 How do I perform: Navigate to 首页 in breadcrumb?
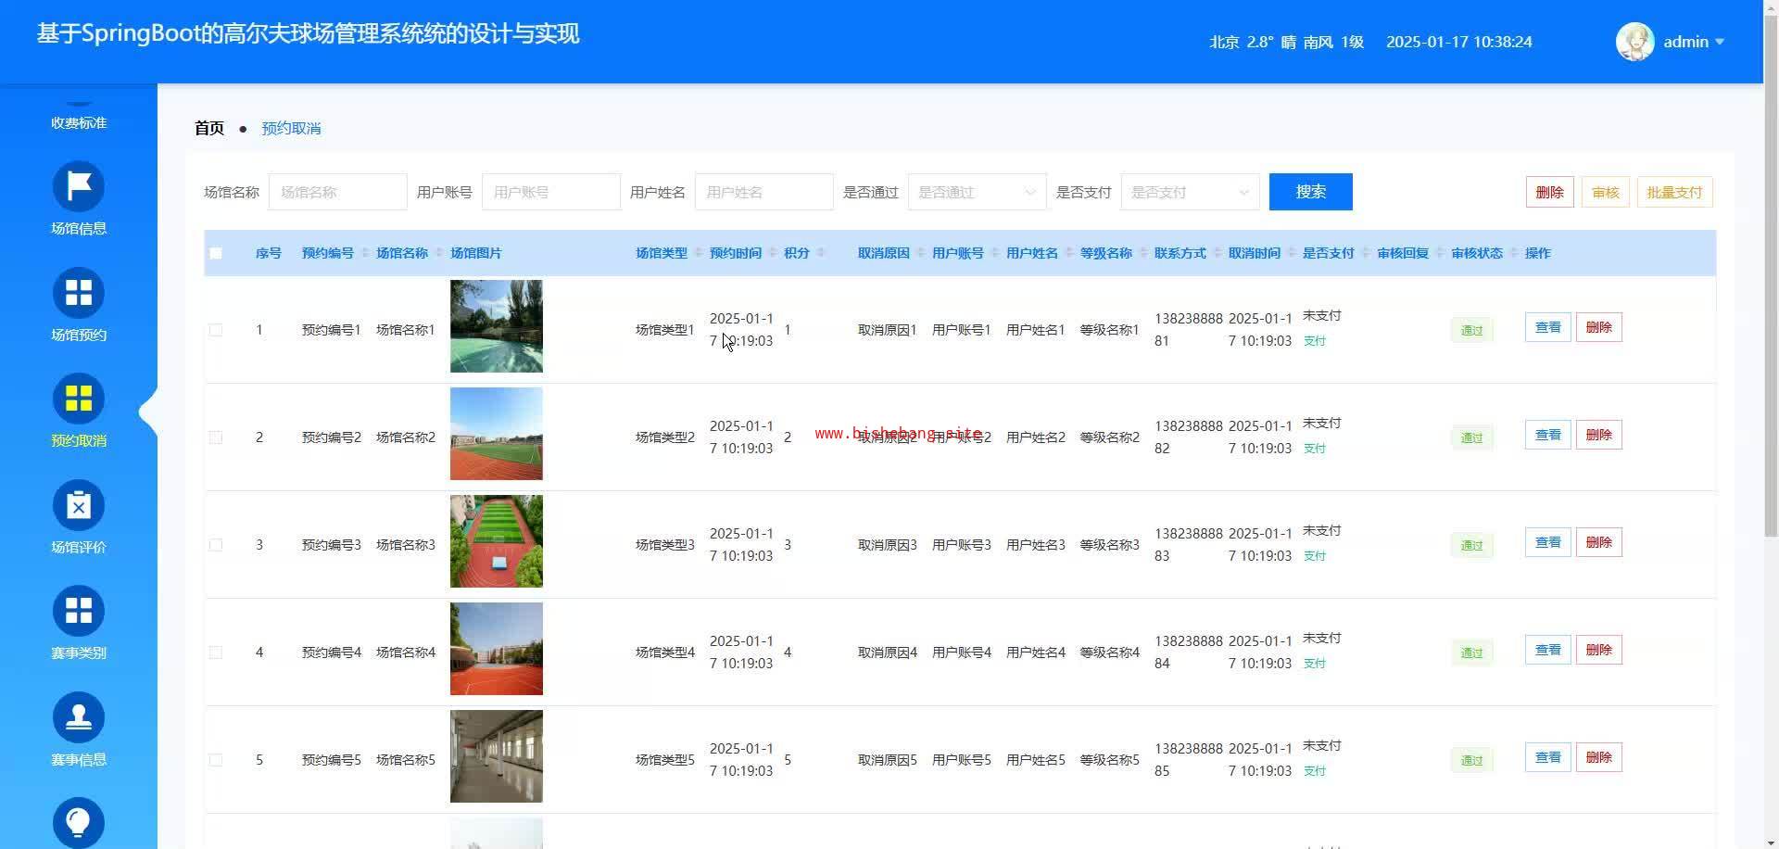tap(209, 128)
